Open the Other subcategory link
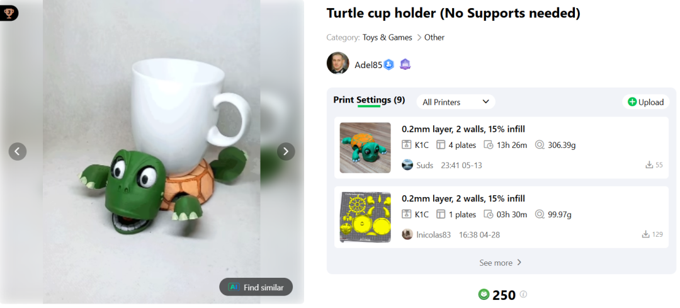The width and height of the screenshot is (680, 308). [x=434, y=38]
